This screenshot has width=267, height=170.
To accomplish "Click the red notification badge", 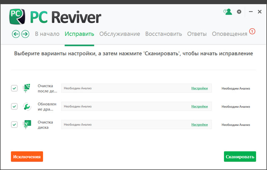I will click(x=252, y=31).
